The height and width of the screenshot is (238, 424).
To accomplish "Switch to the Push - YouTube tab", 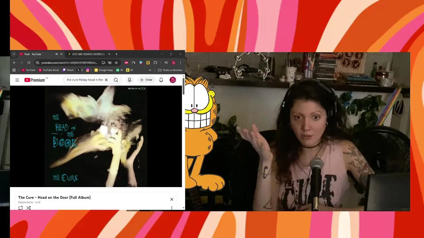I will click(38, 54).
